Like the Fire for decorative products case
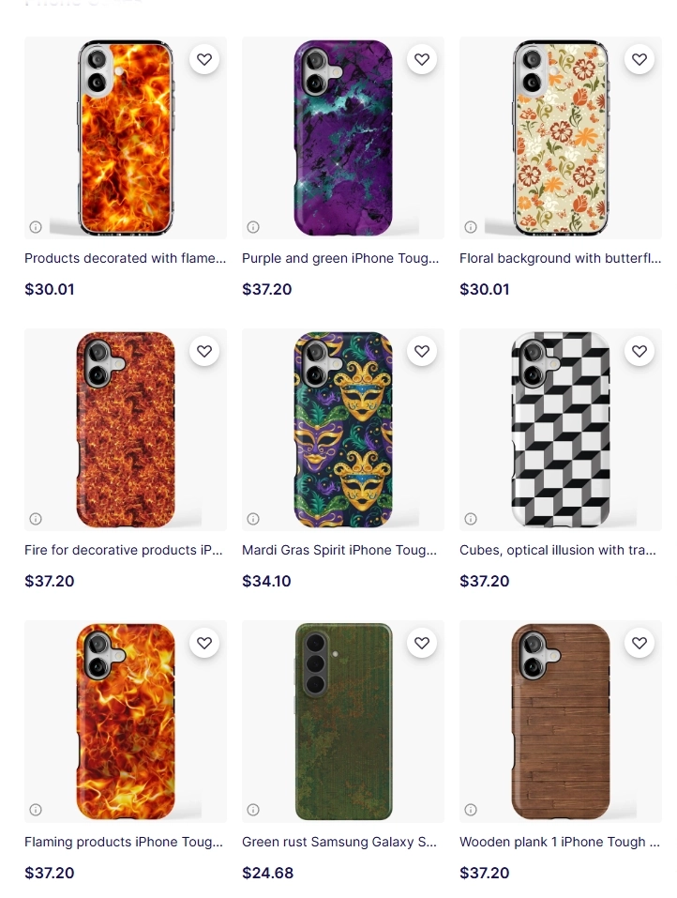This screenshot has width=677, height=898. [x=204, y=351]
